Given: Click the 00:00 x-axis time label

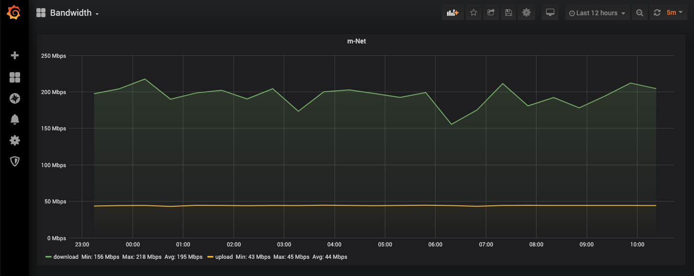Looking at the screenshot, I should click(x=133, y=244).
